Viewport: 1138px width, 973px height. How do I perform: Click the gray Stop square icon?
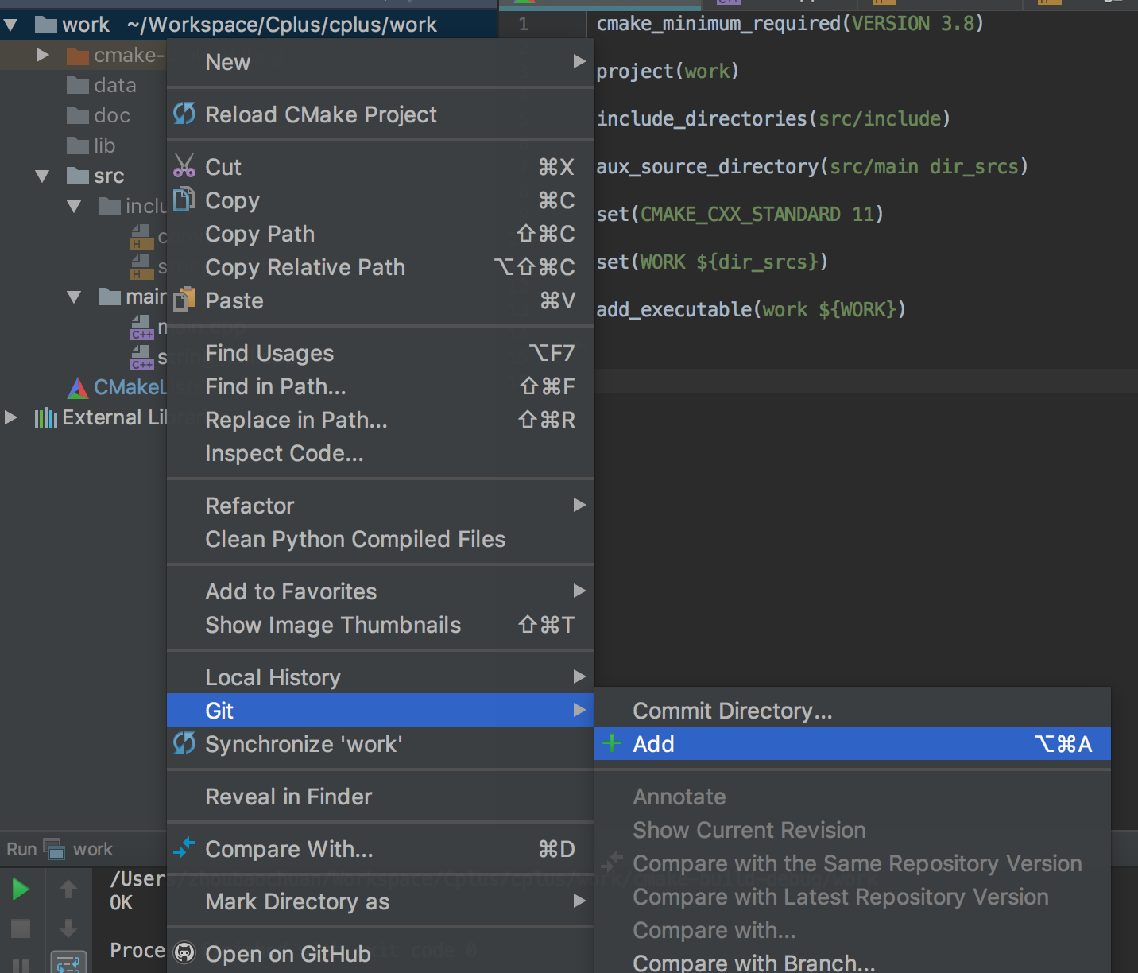click(21, 928)
